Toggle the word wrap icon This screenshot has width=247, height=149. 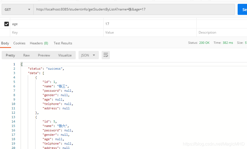pyautogui.click(x=106, y=55)
